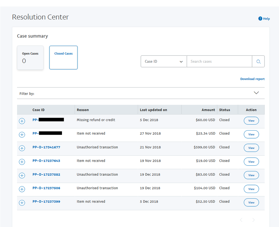Expand the PP-D-17237399 case row
279x227 pixels.
pos(22,203)
